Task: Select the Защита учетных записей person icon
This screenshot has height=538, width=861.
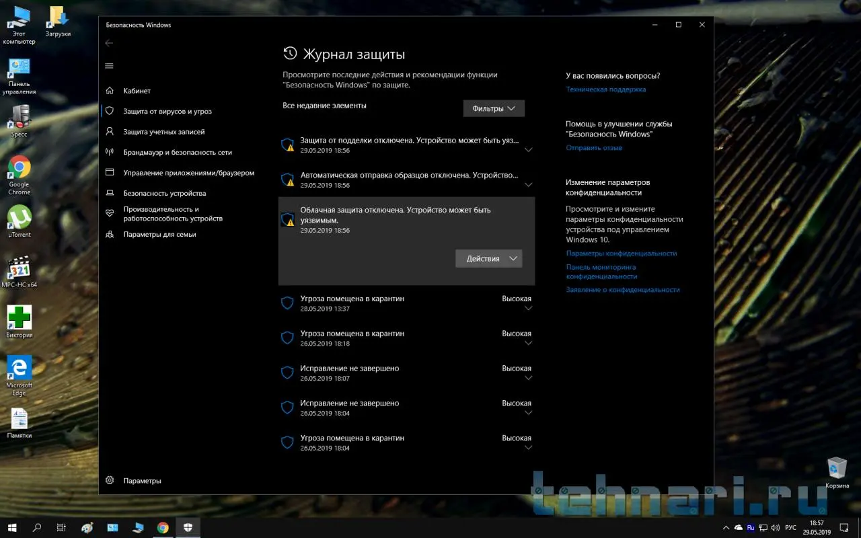Action: coord(110,132)
